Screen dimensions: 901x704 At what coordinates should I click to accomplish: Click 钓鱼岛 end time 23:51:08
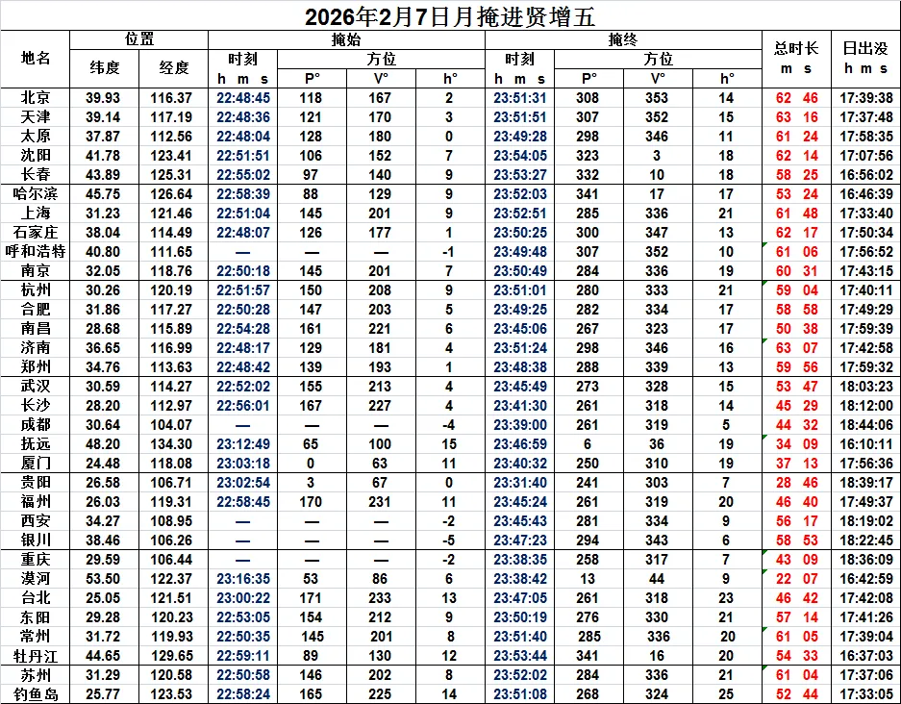coord(520,694)
